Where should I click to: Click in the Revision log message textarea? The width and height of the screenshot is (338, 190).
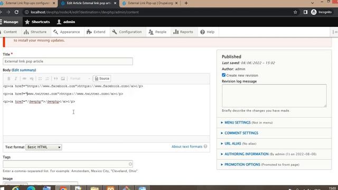274,96
